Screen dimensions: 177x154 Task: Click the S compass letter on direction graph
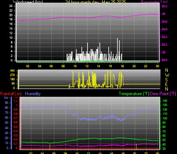166,79
